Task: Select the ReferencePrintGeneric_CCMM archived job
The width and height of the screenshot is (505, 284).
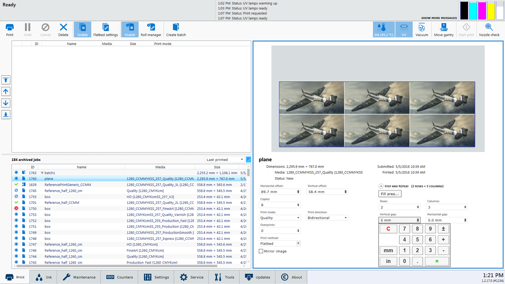Action: tap(67, 185)
